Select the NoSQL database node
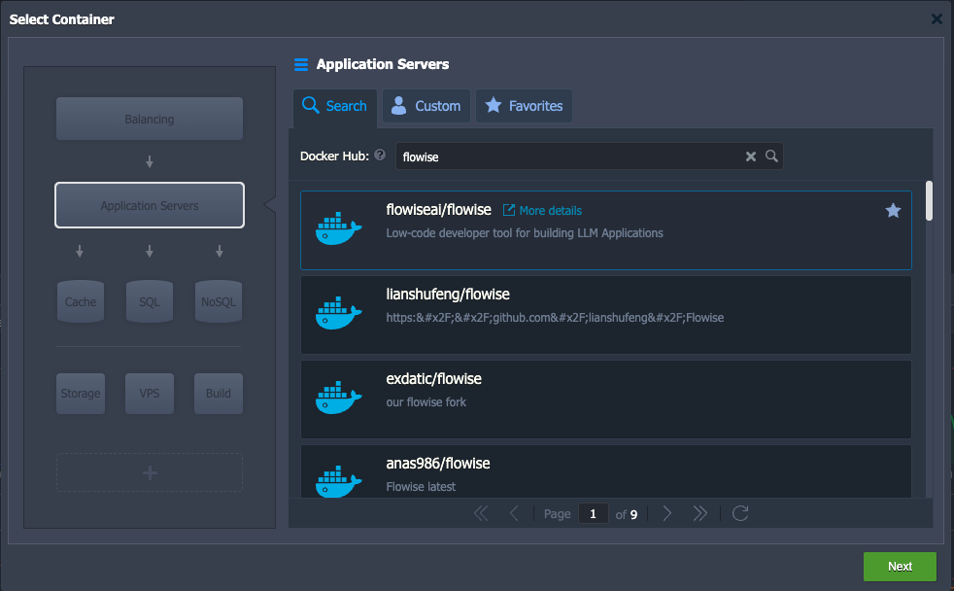 (219, 302)
